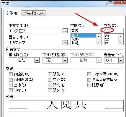The height and width of the screenshot is (117, 126).
Task: Enable the 双删除线(L) checkbox
Action: tap(11, 79)
